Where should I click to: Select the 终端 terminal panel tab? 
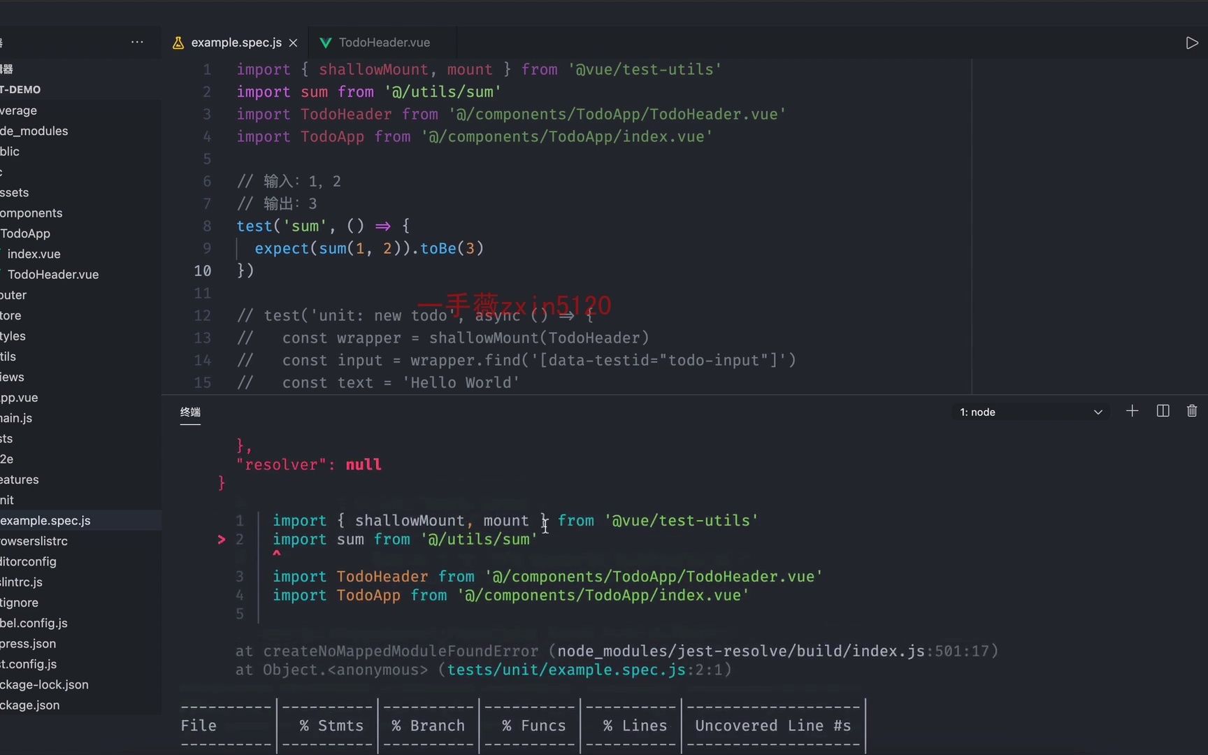point(190,412)
